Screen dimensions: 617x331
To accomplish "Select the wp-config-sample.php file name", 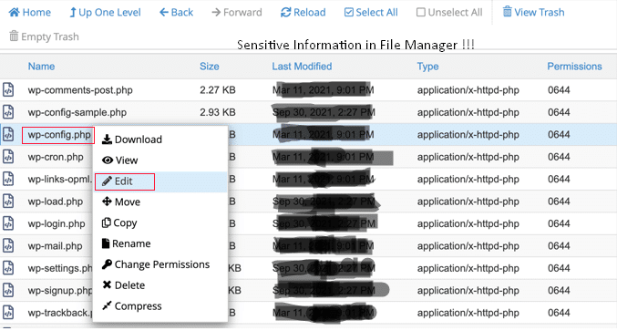I will pos(77,112).
